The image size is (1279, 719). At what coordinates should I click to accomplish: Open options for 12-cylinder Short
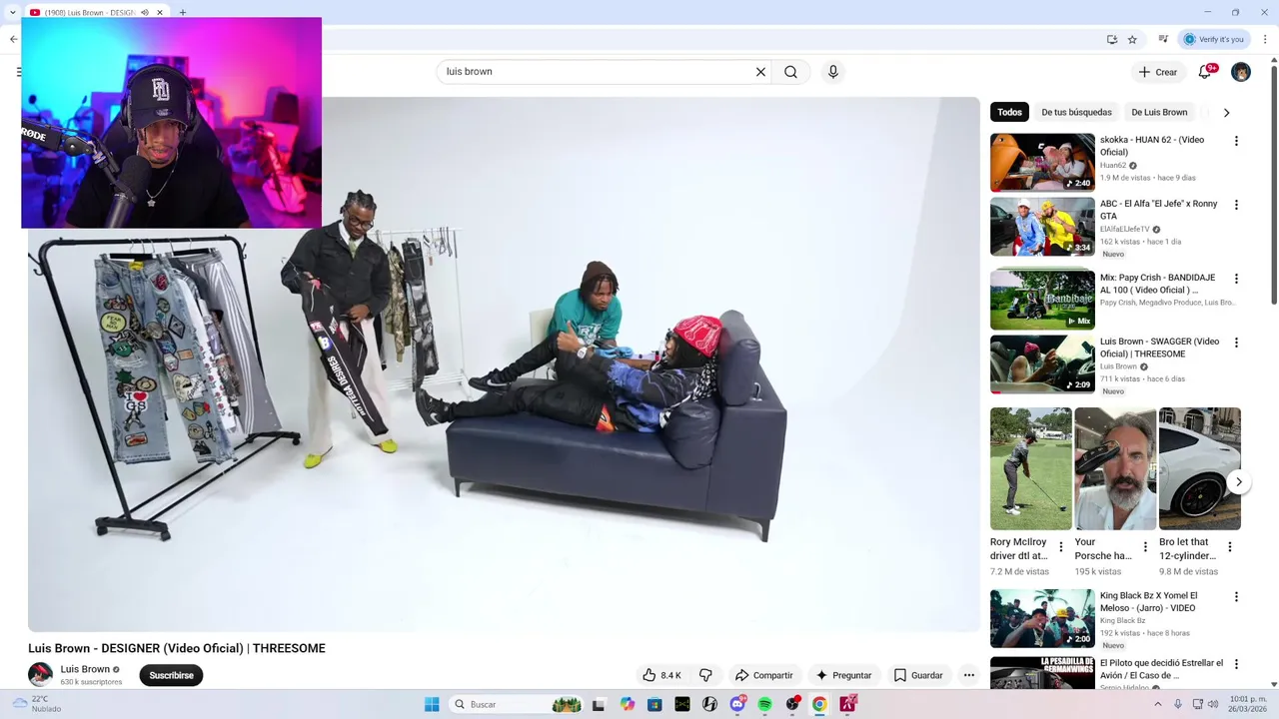1230,547
